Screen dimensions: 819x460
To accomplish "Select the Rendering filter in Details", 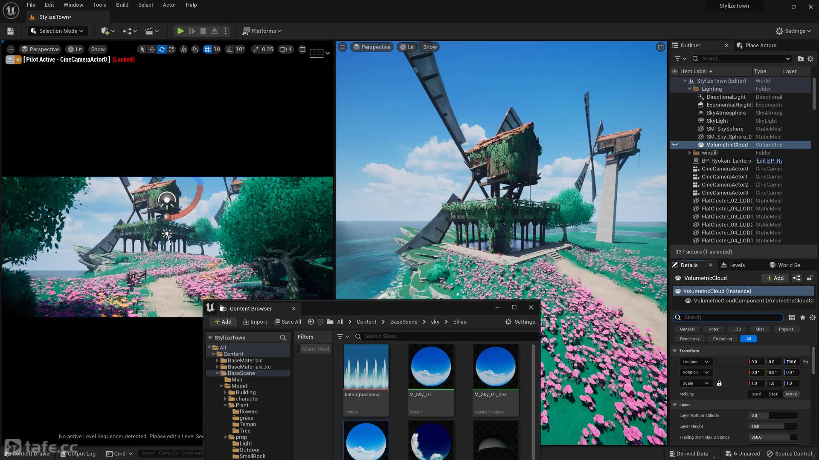I will (x=689, y=339).
